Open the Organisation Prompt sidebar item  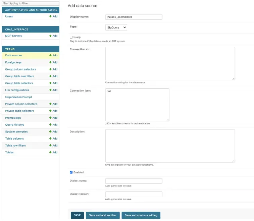click(x=18, y=97)
